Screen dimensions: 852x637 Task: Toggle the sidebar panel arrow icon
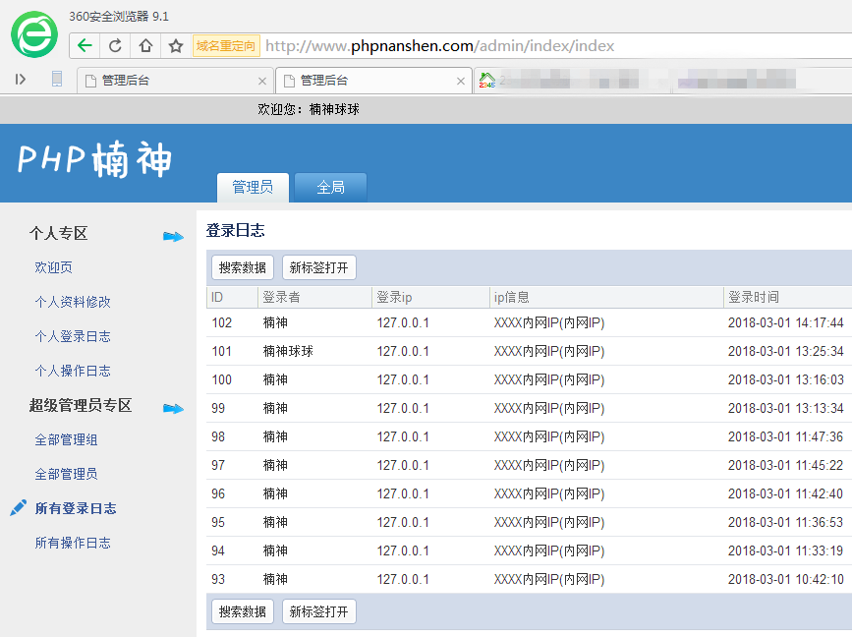pyautogui.click(x=20, y=80)
